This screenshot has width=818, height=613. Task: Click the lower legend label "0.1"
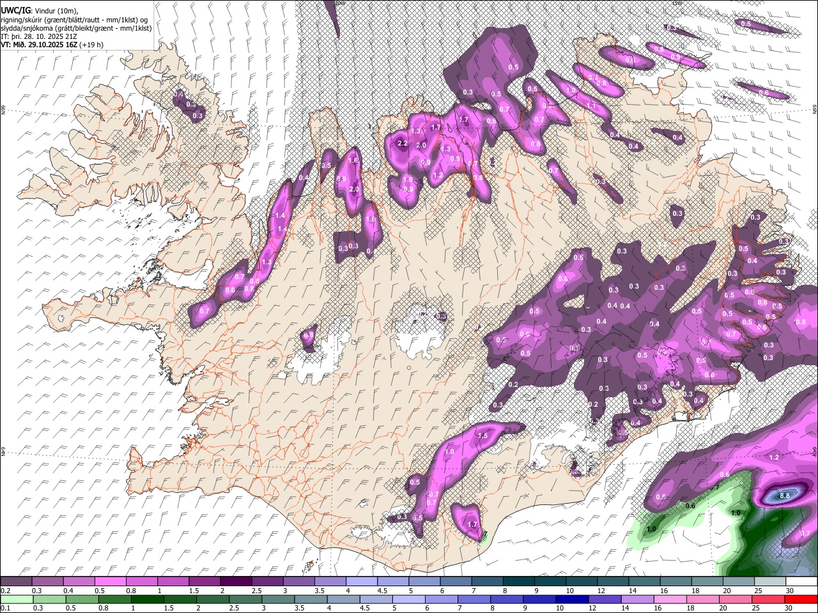point(5,609)
